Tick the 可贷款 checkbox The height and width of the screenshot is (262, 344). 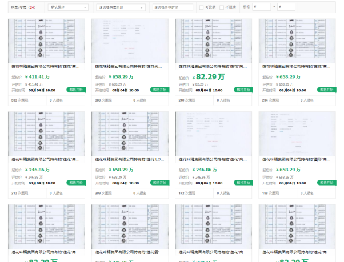201,7
